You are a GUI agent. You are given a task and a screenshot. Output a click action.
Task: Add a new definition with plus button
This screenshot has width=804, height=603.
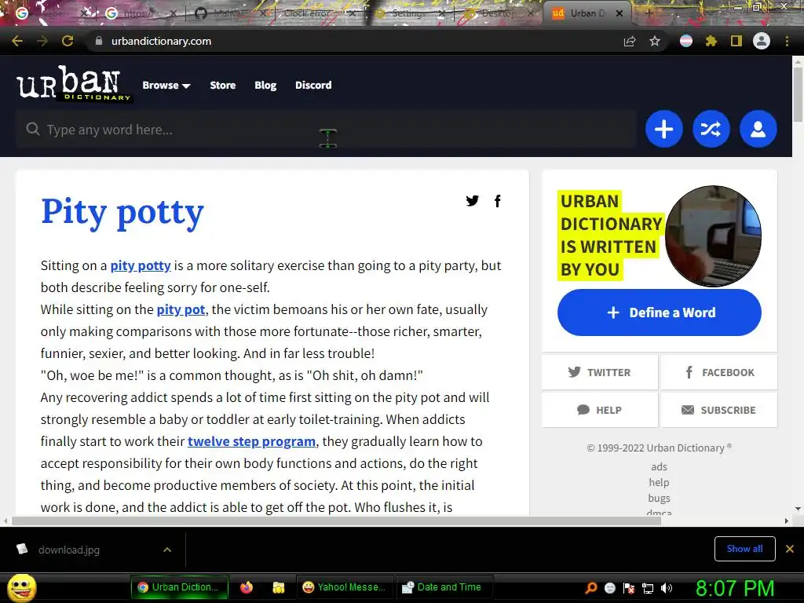coord(663,129)
